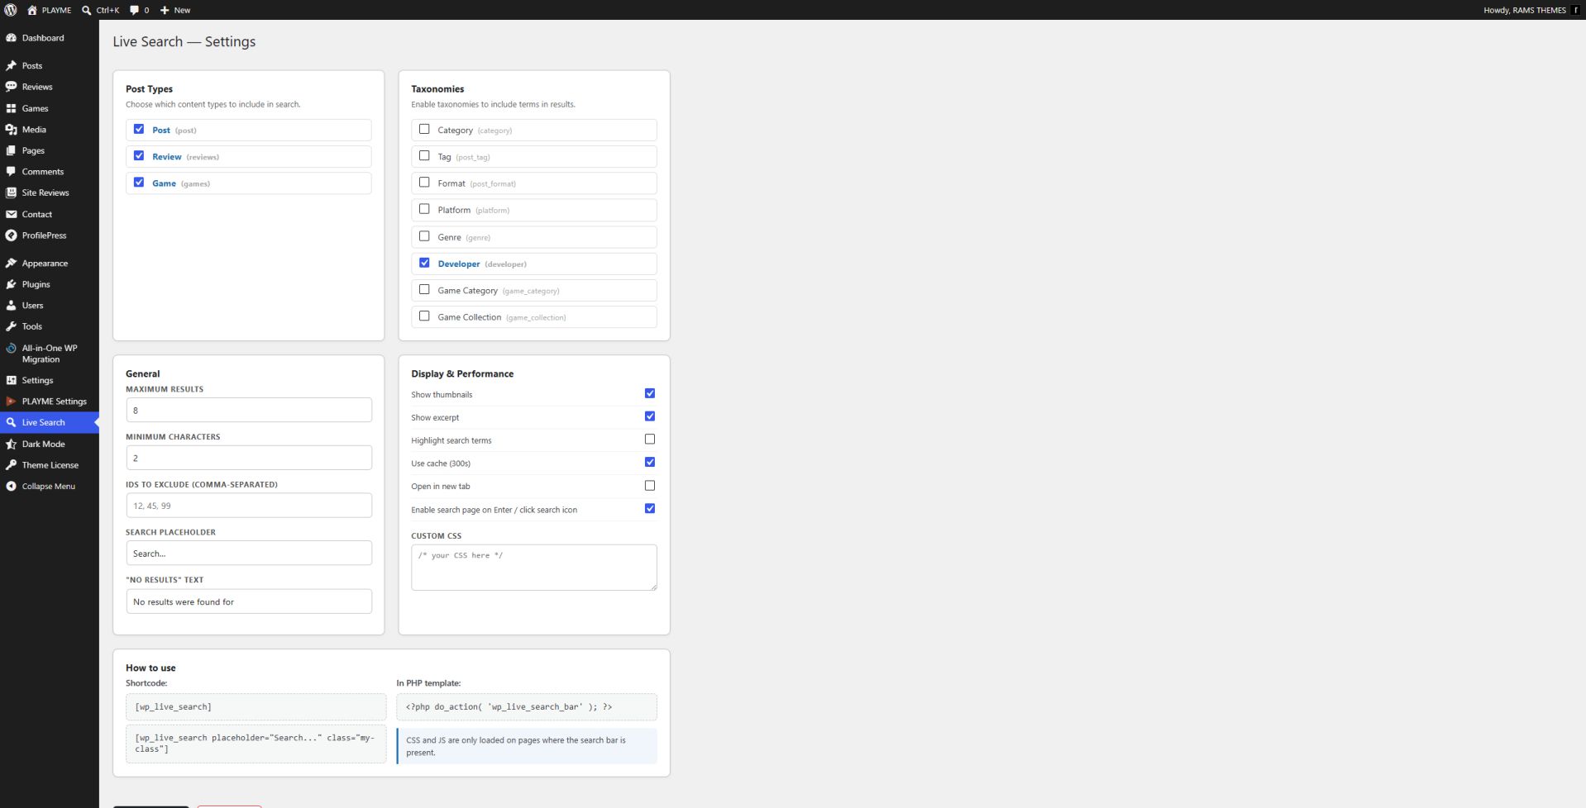
Task: Open the Reviews menu item
Action: (x=50, y=87)
